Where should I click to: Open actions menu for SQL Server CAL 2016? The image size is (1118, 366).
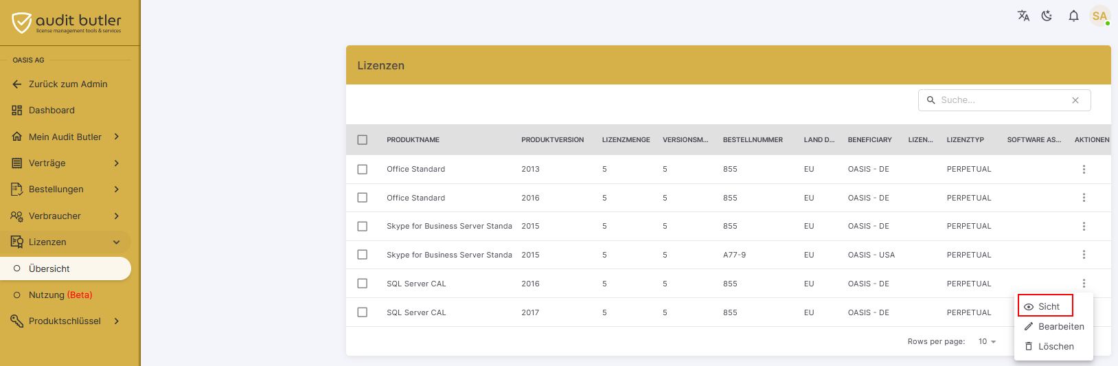(x=1084, y=284)
